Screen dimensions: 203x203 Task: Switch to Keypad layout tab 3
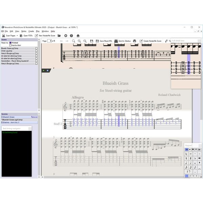pos(193,176)
